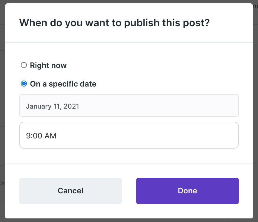Confirm the schedule with the Done button
Viewport: 258px width, 222px height.
(x=188, y=191)
